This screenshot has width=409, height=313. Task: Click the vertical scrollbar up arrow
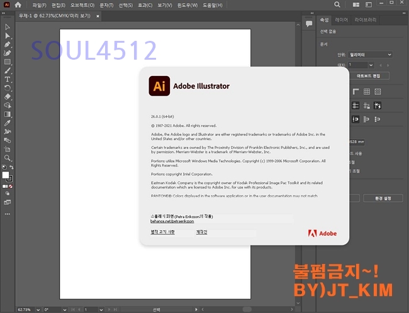click(x=298, y=25)
